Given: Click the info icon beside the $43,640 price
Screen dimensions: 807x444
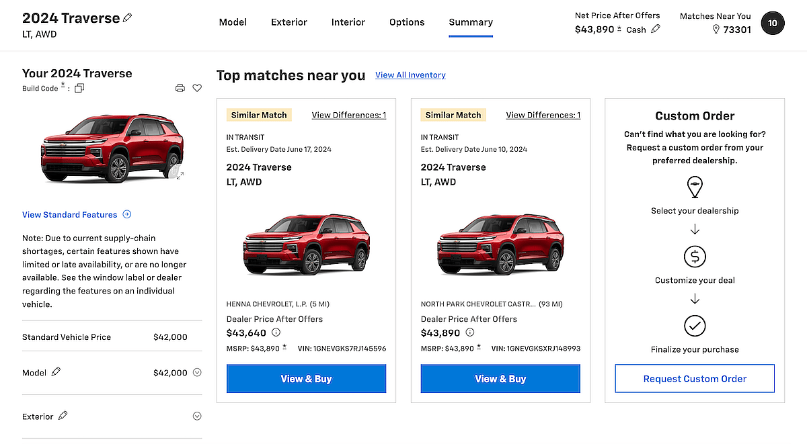Looking at the screenshot, I should point(276,332).
